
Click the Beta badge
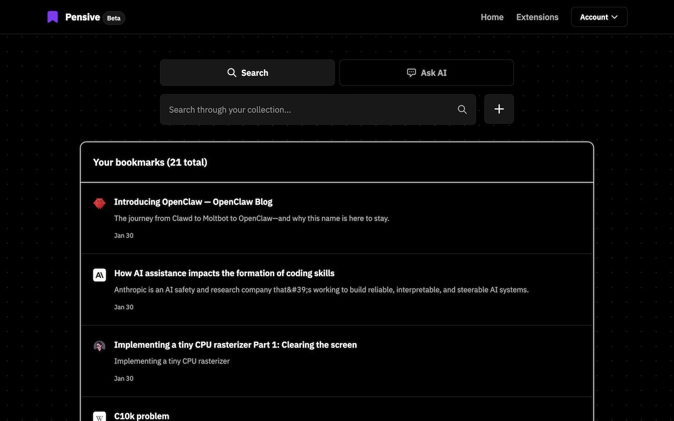114,18
